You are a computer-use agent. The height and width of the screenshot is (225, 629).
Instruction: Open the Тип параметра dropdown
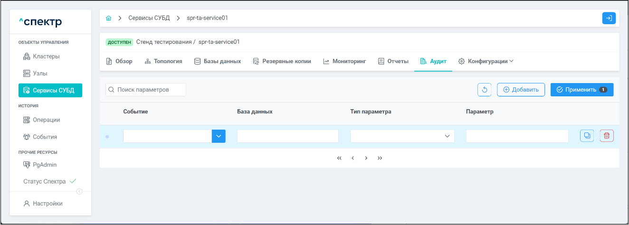click(x=402, y=136)
